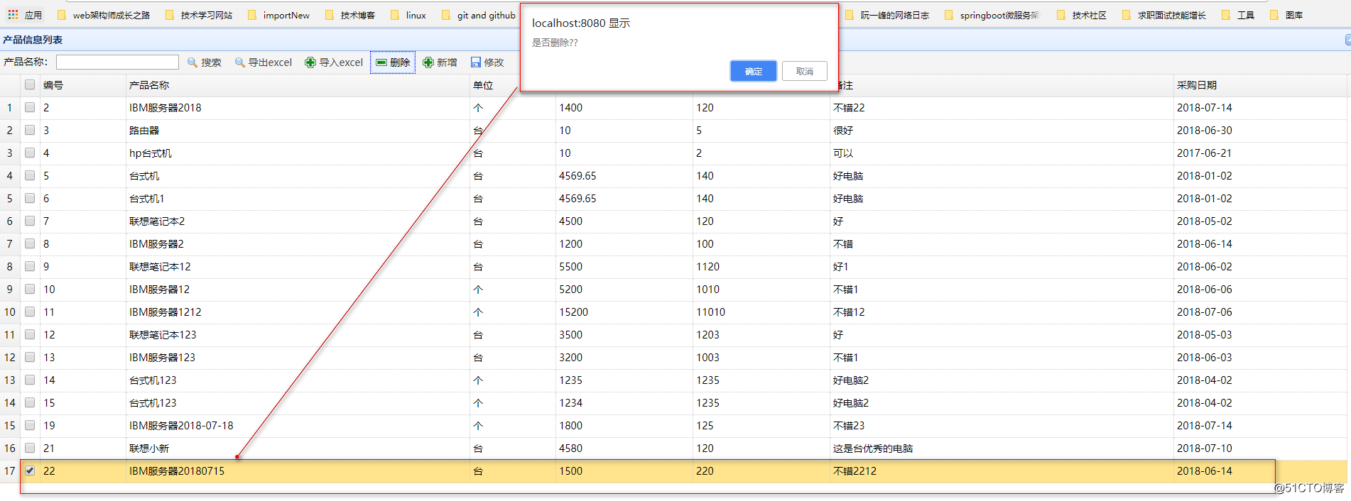The image size is (1351, 501).
Task: Collapse the 产品信息列表 panel
Action: pos(1347,40)
